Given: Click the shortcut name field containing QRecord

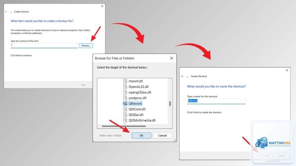Looking at the screenshot, I should [x=216, y=101].
